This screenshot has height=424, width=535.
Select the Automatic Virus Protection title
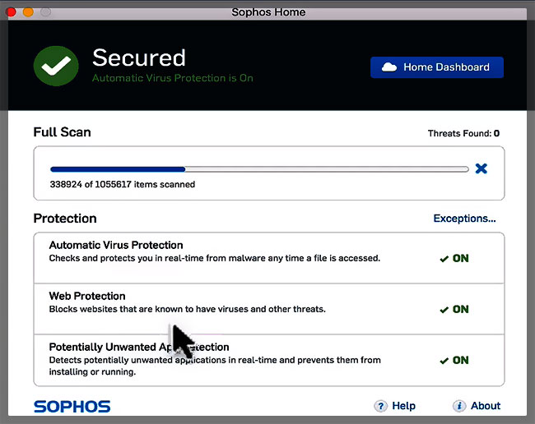[116, 245]
